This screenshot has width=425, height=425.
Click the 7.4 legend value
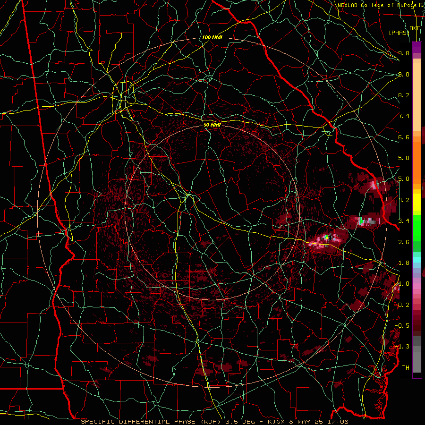(404, 116)
